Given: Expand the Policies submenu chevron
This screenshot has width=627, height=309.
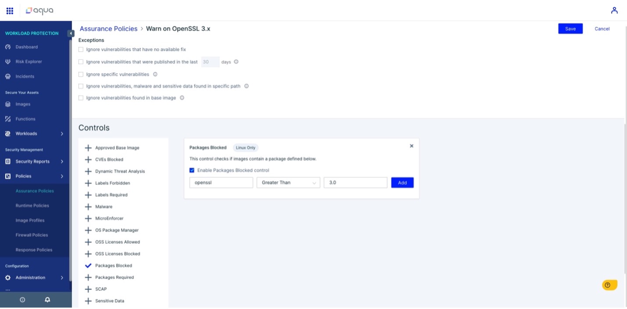Looking at the screenshot, I should coord(62,176).
